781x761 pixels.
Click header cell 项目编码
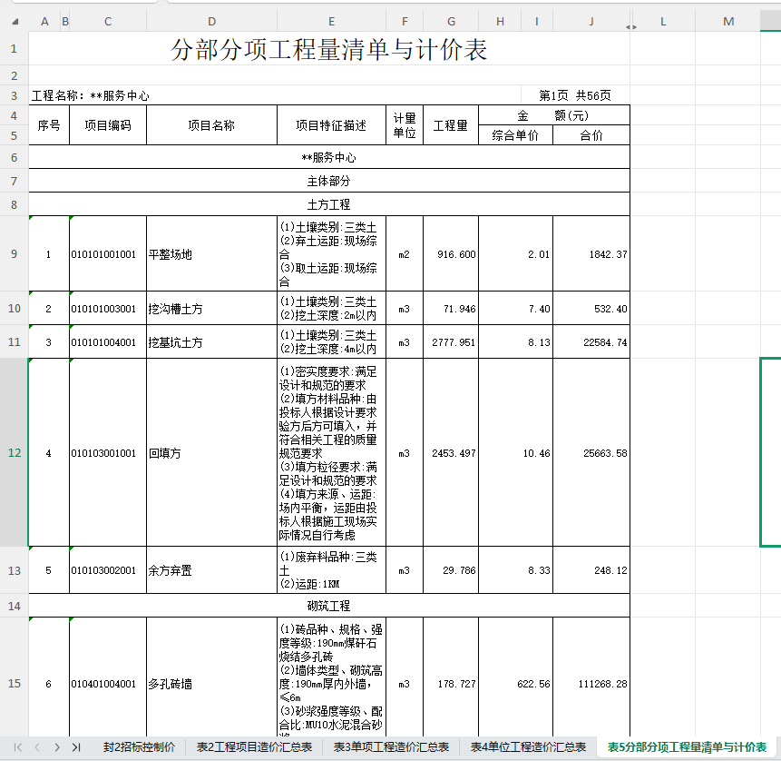pyautogui.click(x=108, y=125)
